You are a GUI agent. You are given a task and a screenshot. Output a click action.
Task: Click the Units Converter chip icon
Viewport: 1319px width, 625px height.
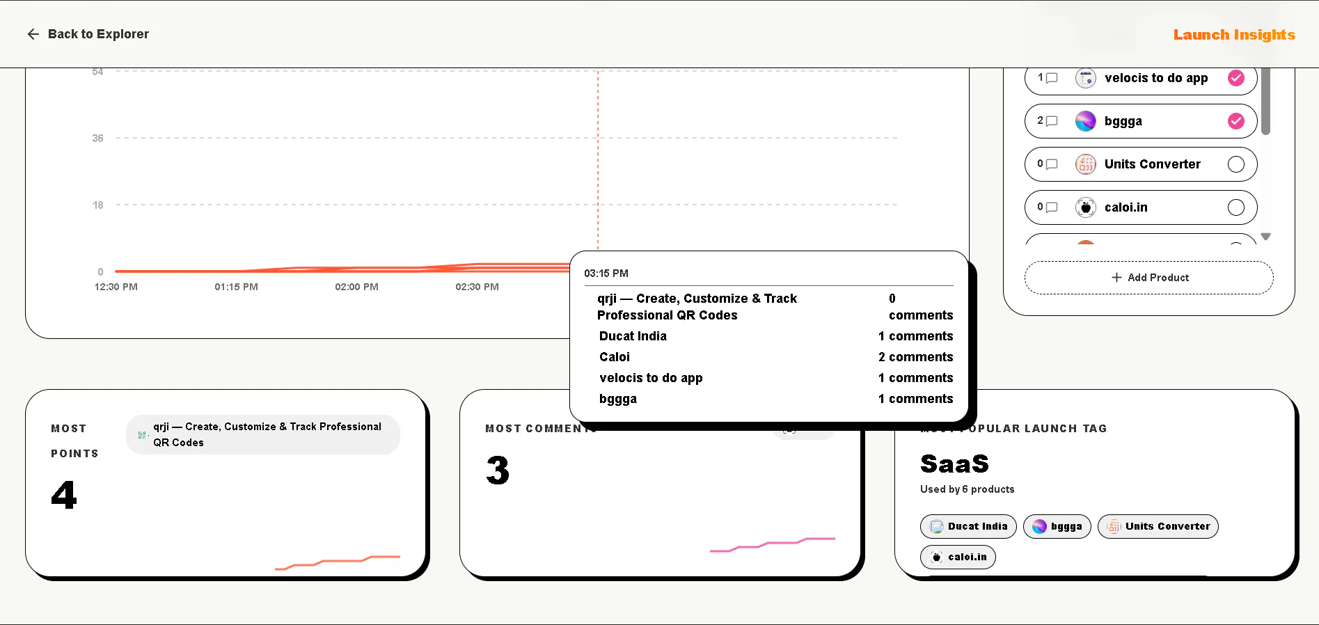(1114, 527)
